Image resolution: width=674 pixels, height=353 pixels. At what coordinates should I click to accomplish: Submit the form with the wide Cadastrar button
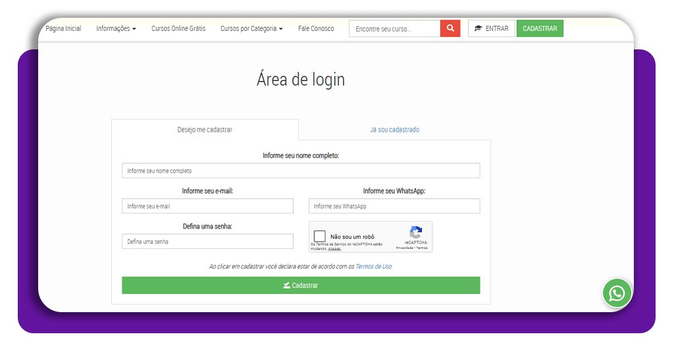(301, 285)
